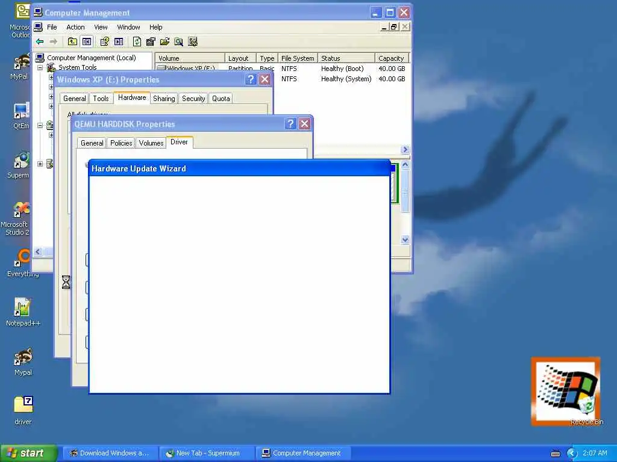Click the Properties toolbar icon next to Refresh
Screen dimensions: 617x462
151,42
